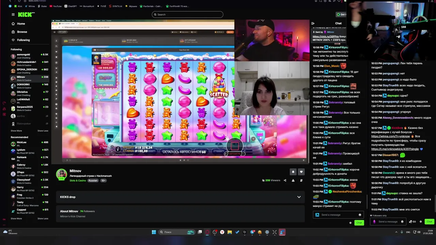436x245 pixels.
Task: Open LaSWARaS channel in sidebar
Action: 29,101
